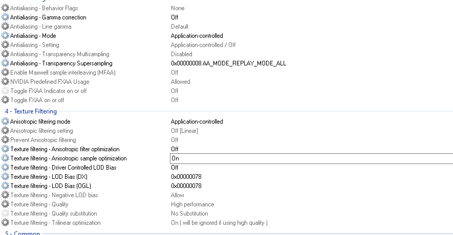Viewport: 453px width, 235px height.
Task: Click the 'High performance' texture filtering quality value
Action: click(192, 204)
